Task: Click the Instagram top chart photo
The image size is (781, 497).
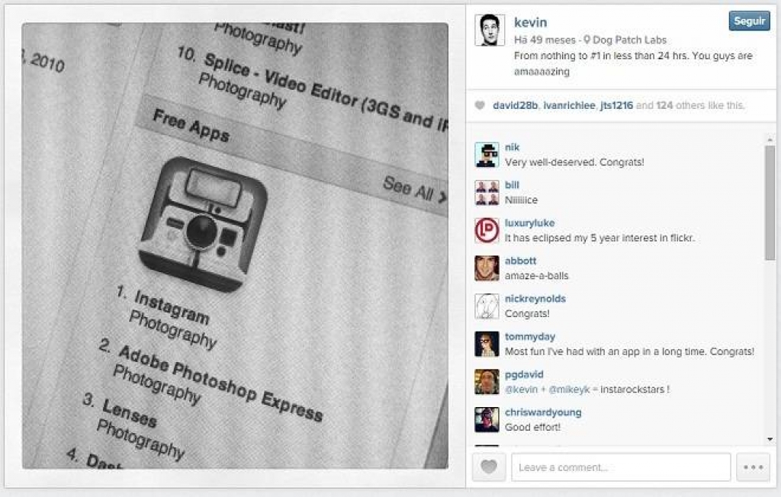Action: [235, 245]
